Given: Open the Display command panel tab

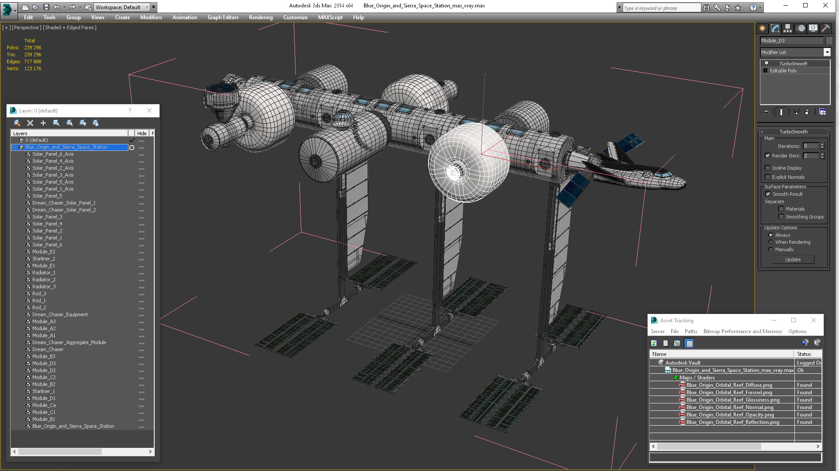Looking at the screenshot, I should [x=813, y=28].
